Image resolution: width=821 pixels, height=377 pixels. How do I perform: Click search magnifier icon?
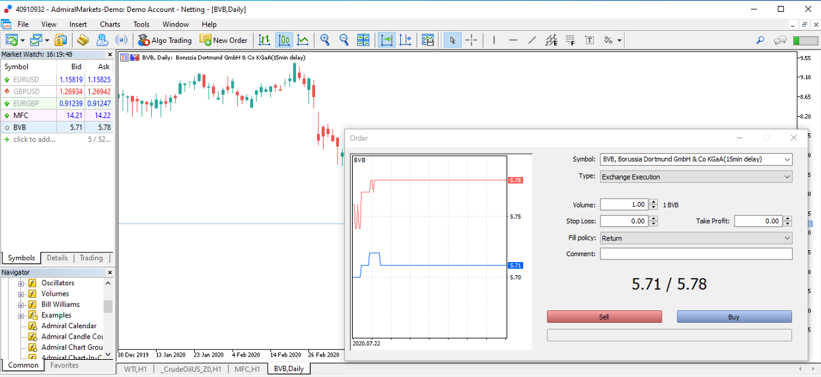coord(760,40)
